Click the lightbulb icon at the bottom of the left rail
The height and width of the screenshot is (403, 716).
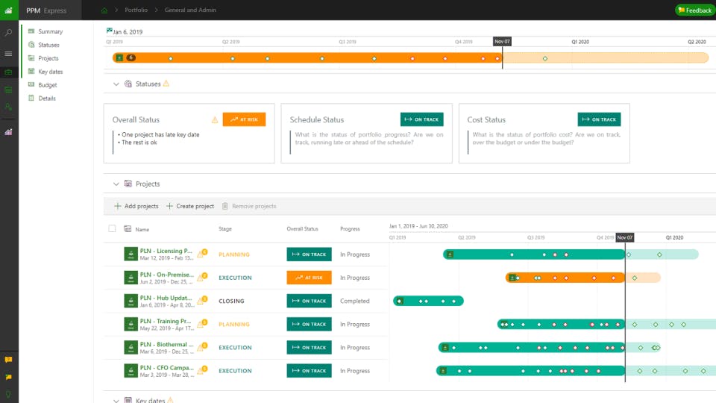[8, 395]
